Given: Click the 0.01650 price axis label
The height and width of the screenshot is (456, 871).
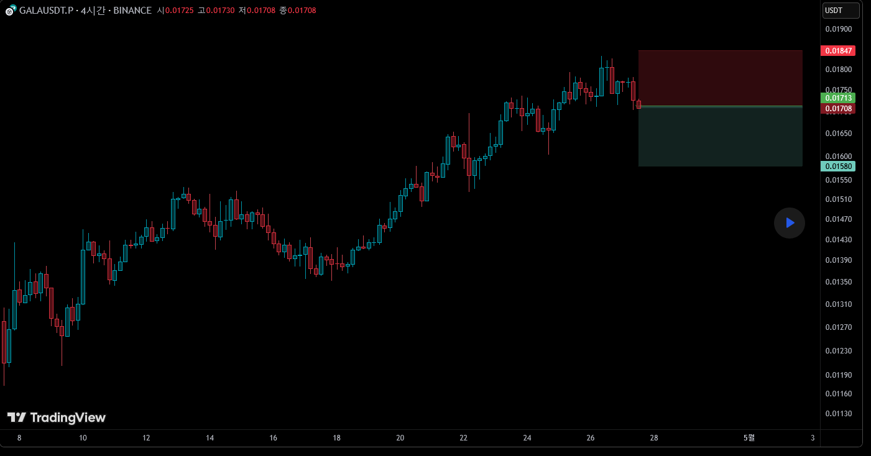Looking at the screenshot, I should pos(838,134).
